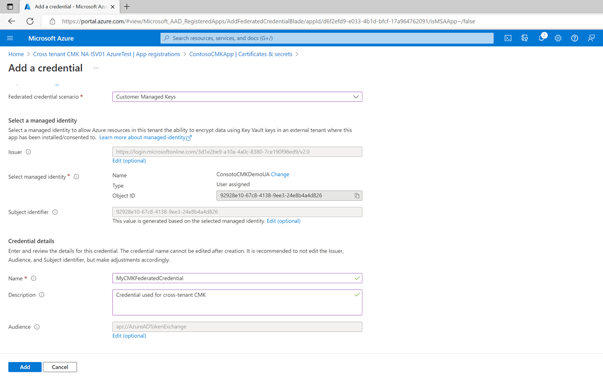Show the Subject identifier info tooltip
This screenshot has width=603, height=379.
pos(54,212)
